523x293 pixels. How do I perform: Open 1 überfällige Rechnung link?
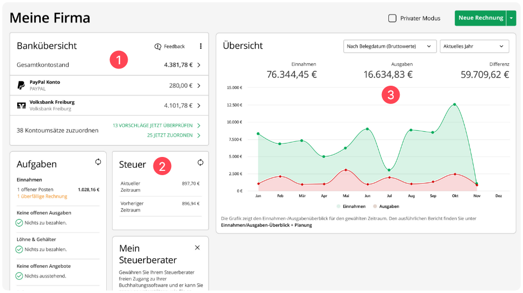[x=42, y=197]
